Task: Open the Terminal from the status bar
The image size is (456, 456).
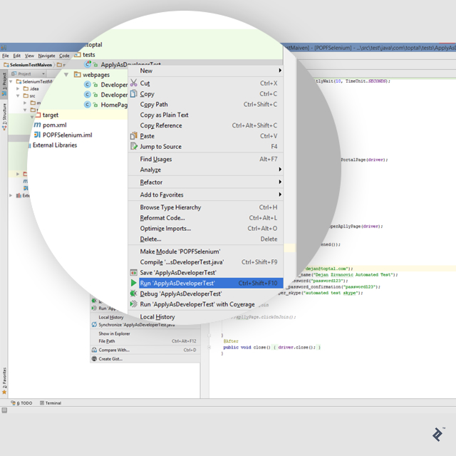Action: (x=52, y=403)
